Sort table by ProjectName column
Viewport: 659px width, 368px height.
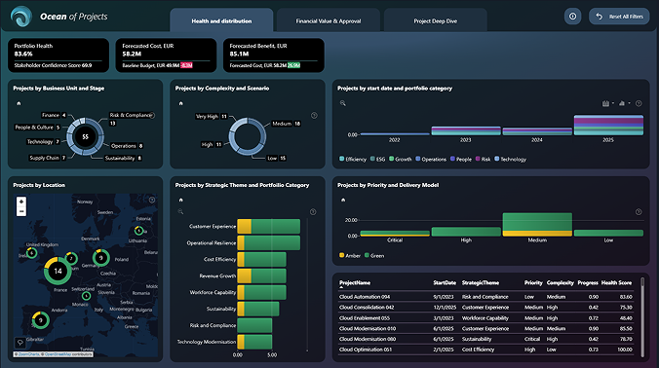[355, 283]
